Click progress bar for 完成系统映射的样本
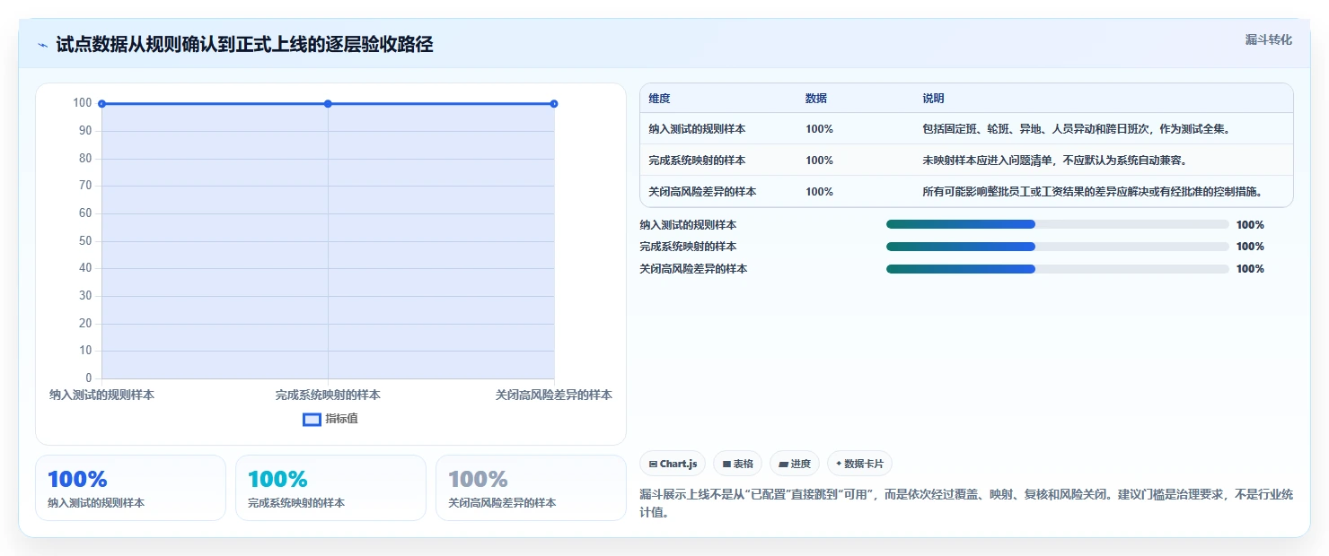Screen dimensions: 1329x556 [1057, 247]
